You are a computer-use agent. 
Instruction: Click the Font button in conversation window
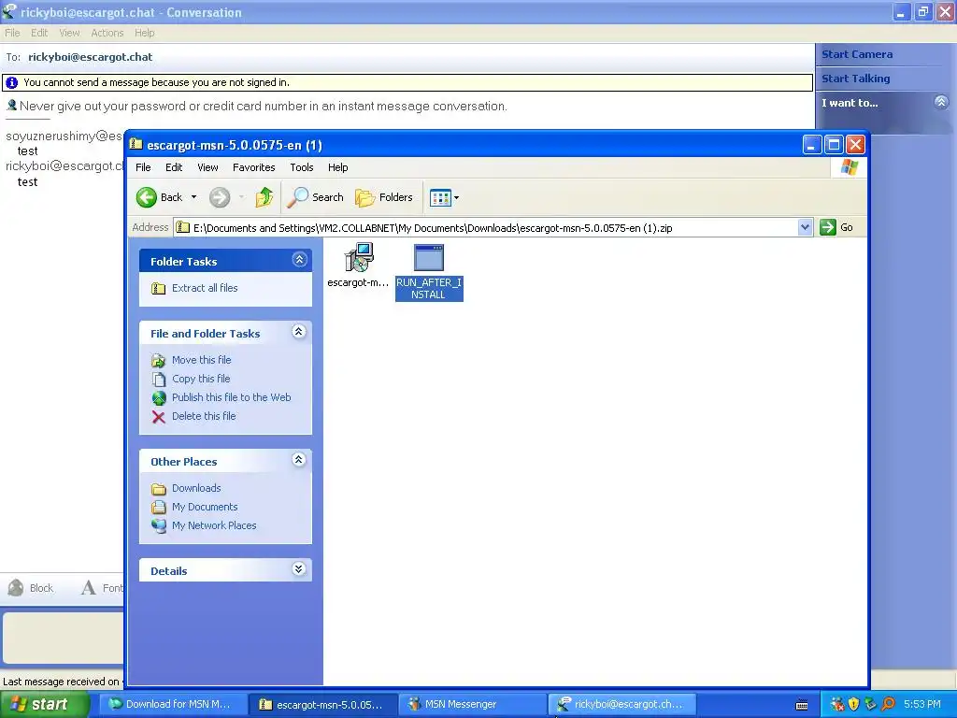[103, 588]
